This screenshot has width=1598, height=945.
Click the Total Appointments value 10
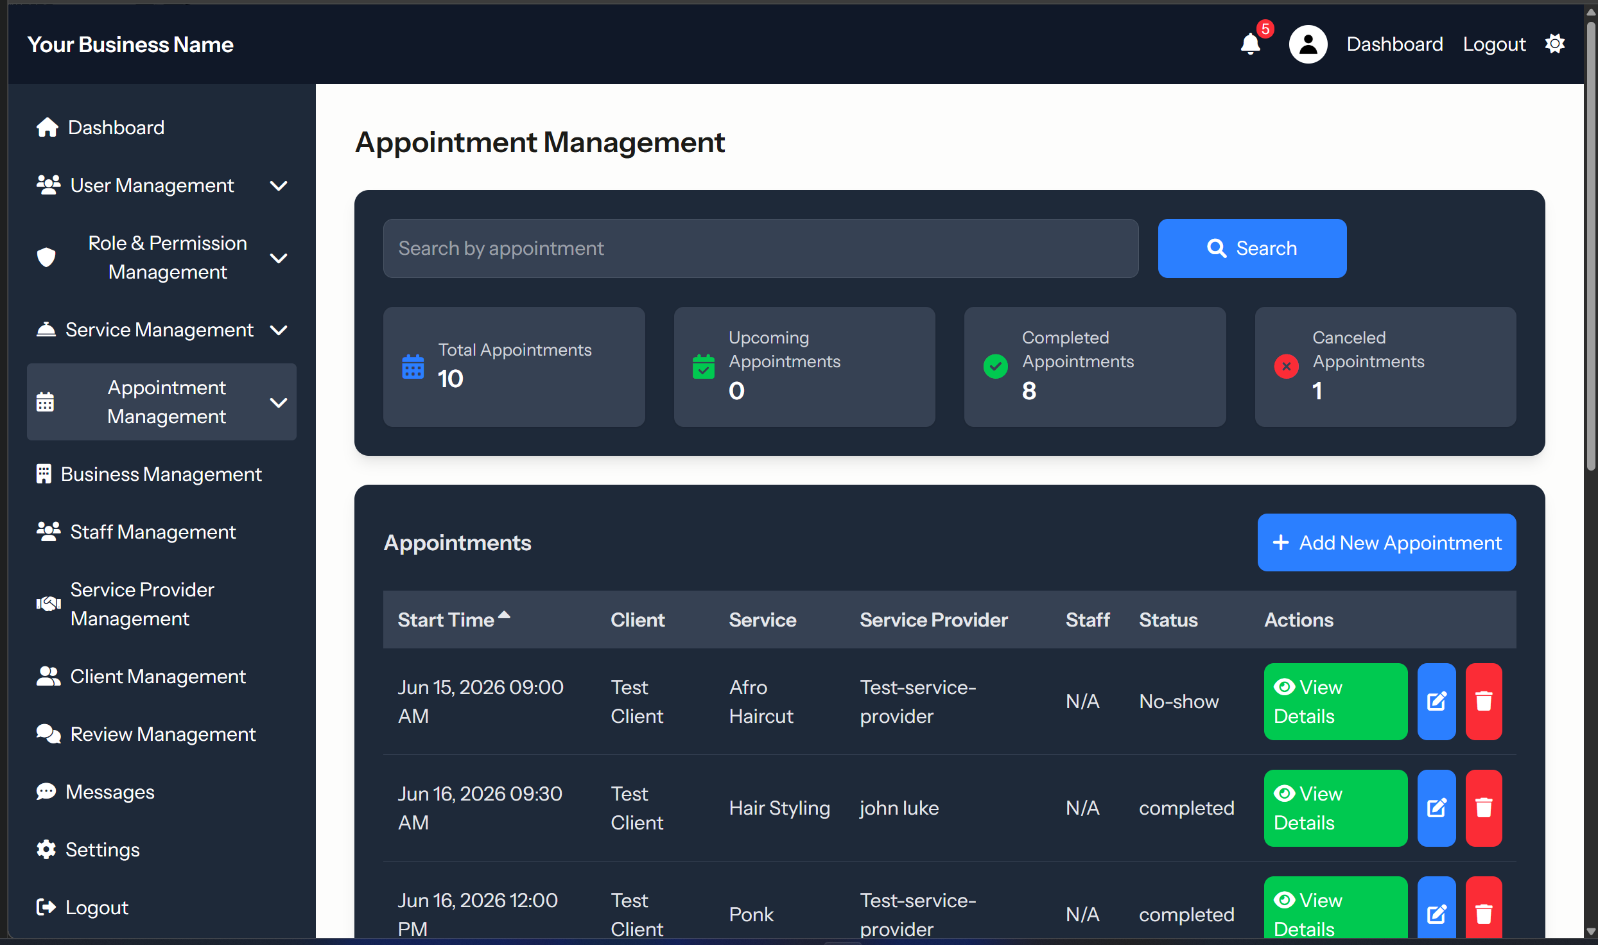click(450, 379)
